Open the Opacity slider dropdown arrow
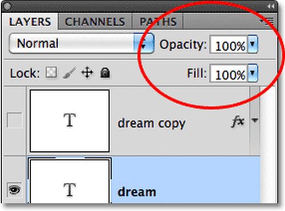The width and height of the screenshot is (285, 211). pyautogui.click(x=253, y=44)
